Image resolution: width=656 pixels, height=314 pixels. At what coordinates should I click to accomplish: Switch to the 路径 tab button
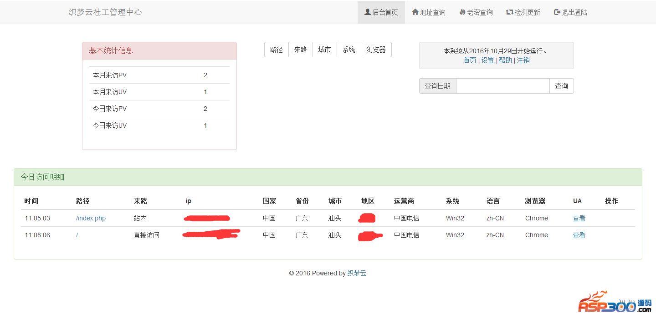pos(277,50)
